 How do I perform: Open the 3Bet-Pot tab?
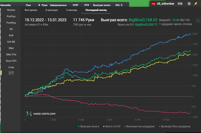tap(11, 55)
